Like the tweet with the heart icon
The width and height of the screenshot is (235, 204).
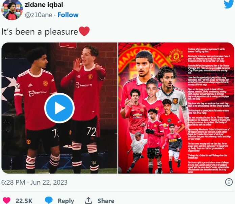7,201
